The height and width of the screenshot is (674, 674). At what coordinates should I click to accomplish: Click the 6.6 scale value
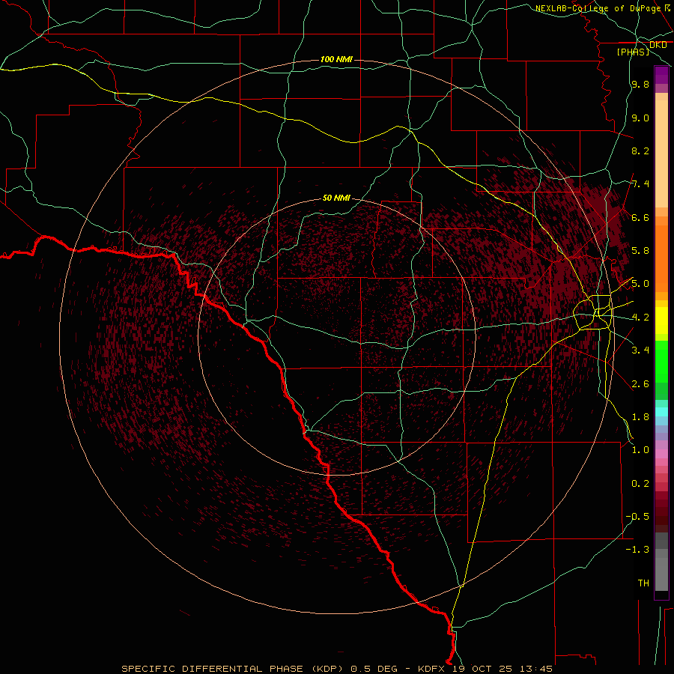640,217
